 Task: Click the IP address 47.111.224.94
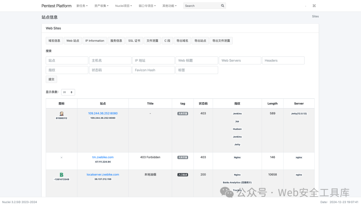[x=103, y=162]
